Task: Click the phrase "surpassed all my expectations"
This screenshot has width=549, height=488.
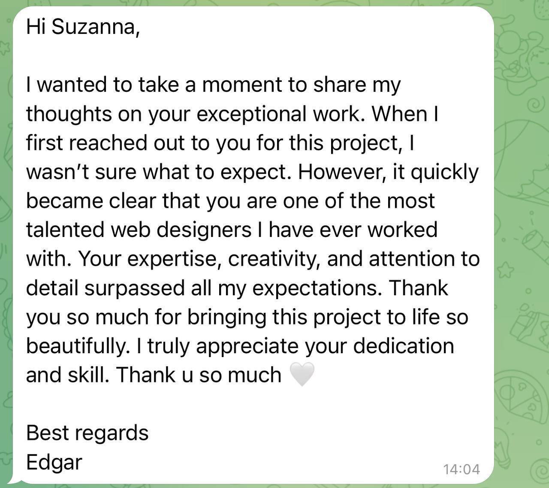Action: (x=232, y=288)
